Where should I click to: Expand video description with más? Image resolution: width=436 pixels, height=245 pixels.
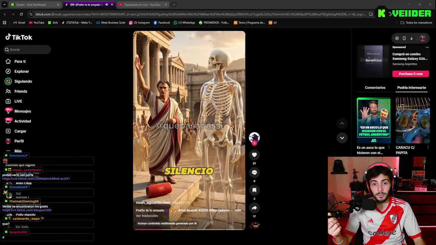coord(238,210)
